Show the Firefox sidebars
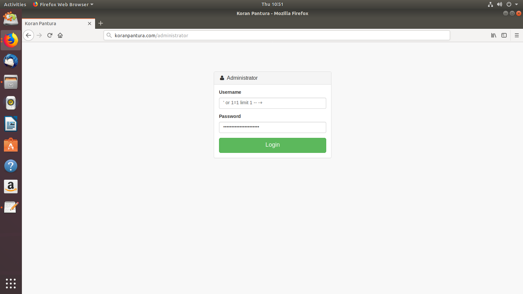Screen dimensions: 523x294 pyautogui.click(x=504, y=35)
